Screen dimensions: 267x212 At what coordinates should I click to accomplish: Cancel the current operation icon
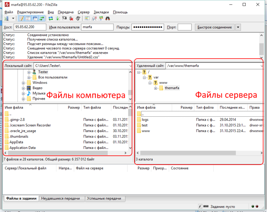(64, 18)
